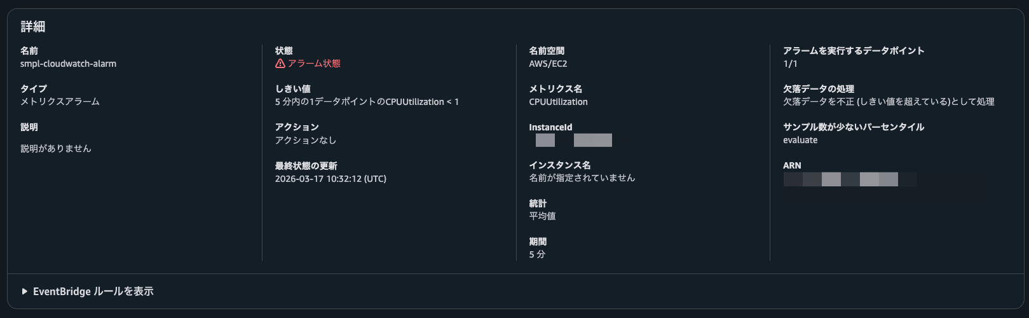Click the 名前が指定されていません instance name text
The height and width of the screenshot is (318, 1029).
pos(582,178)
